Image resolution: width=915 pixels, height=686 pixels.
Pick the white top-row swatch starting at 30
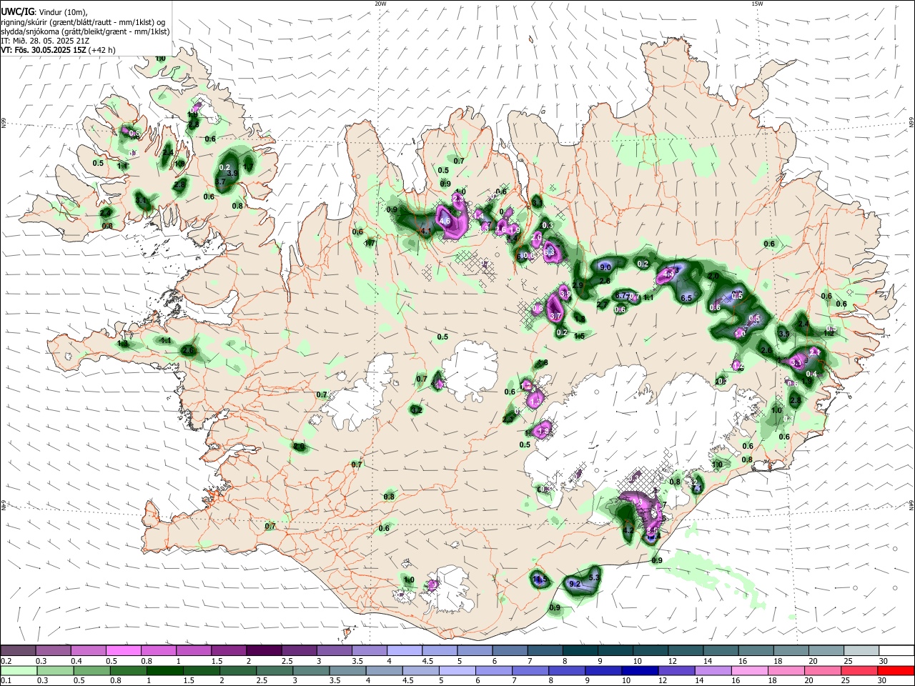[x=896, y=650]
